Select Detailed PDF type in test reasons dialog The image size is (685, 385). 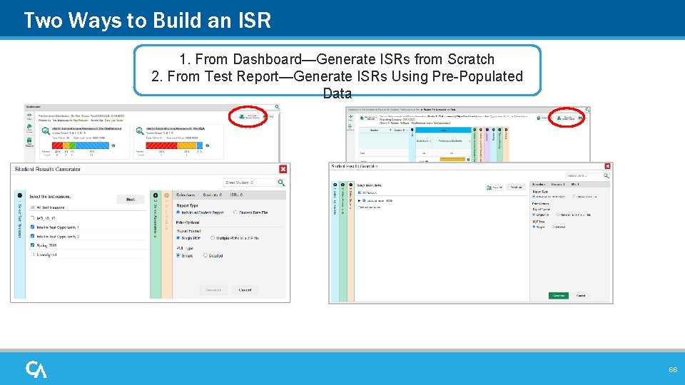click(205, 255)
